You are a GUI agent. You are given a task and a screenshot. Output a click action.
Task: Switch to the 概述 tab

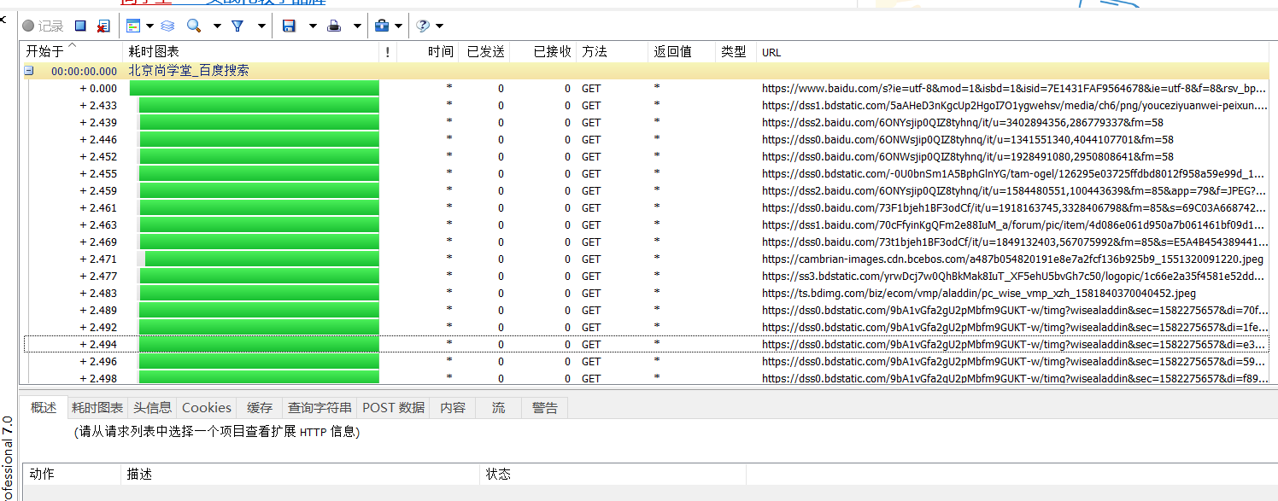point(44,408)
